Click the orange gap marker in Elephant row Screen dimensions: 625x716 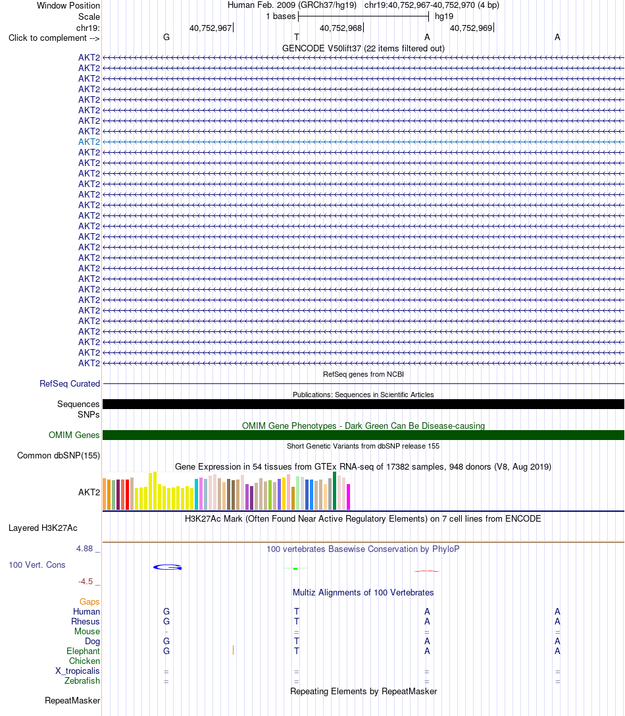tap(233, 650)
